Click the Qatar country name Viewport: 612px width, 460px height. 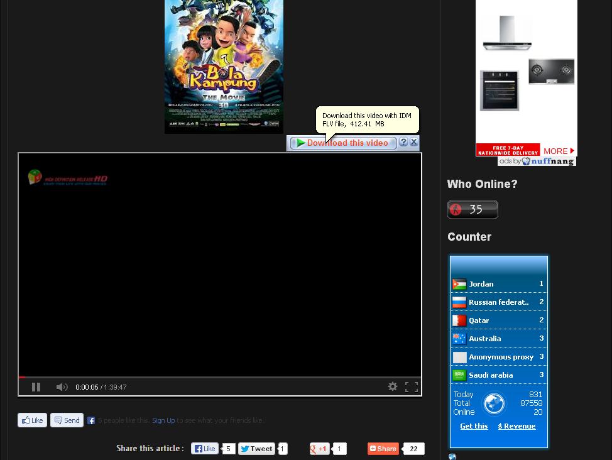coord(479,320)
